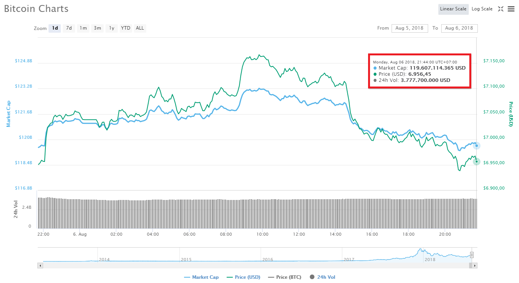The width and height of the screenshot is (519, 283).
Task: Select the 1y zoom range
Action: pyautogui.click(x=111, y=28)
